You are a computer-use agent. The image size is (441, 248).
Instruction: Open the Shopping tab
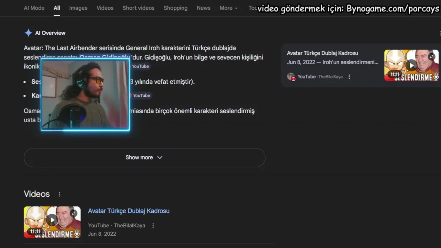(x=175, y=8)
